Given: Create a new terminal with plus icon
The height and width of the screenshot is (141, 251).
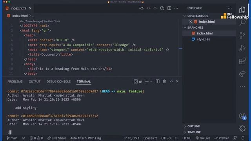Looking at the screenshot, I should pos(147,81).
